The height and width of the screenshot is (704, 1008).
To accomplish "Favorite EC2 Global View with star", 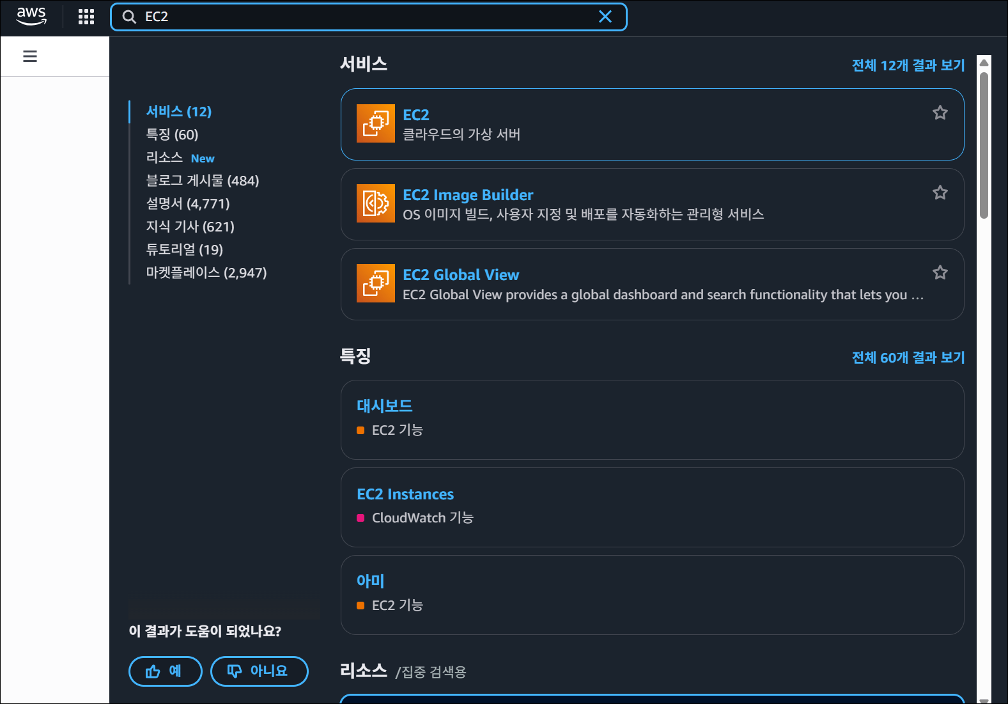I will (940, 272).
